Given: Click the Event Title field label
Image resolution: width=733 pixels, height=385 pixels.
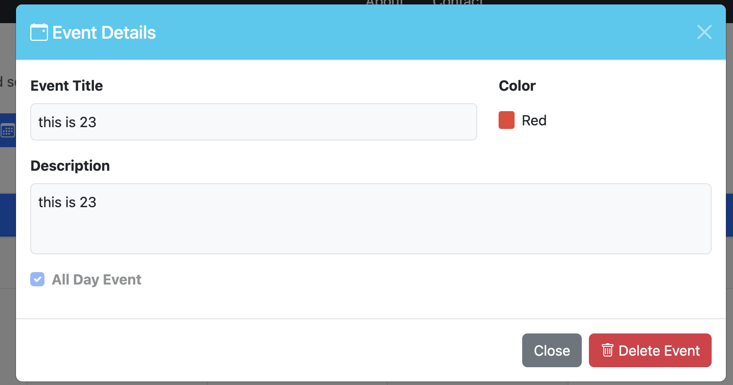Looking at the screenshot, I should (67, 86).
